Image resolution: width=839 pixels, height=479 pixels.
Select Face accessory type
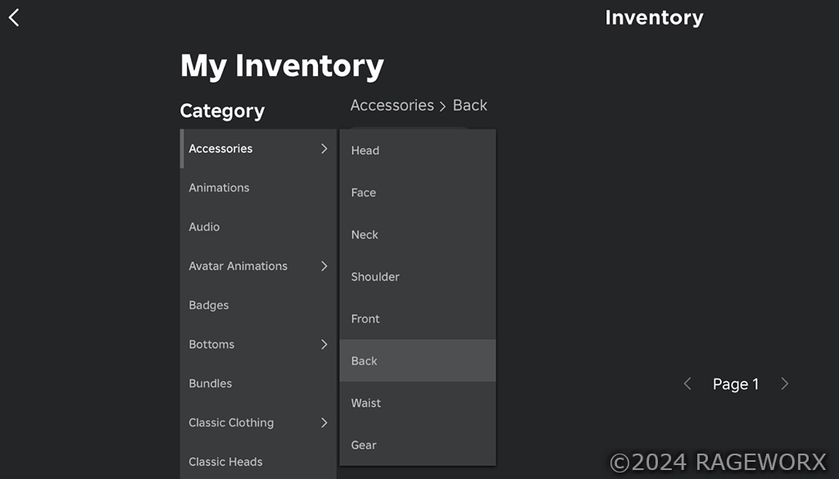[x=417, y=192]
